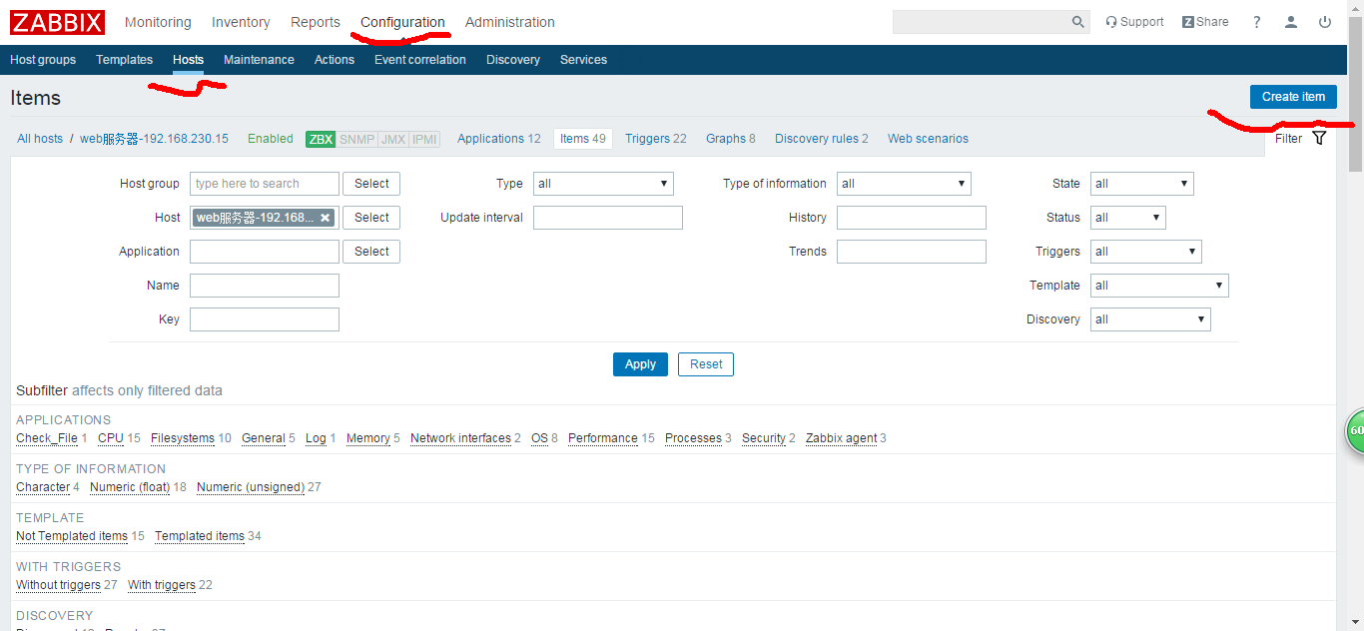Open Maintenance submenu
Viewport: 1364px width, 631px height.
259,60
